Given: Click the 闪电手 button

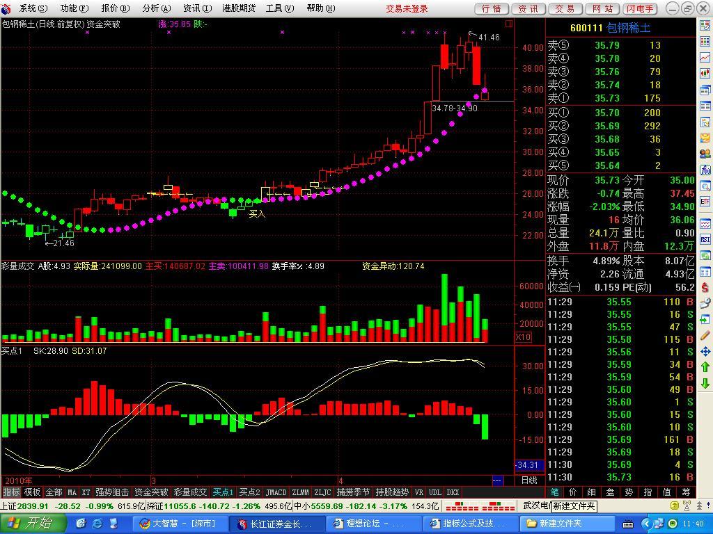Looking at the screenshot, I should tap(639, 8).
